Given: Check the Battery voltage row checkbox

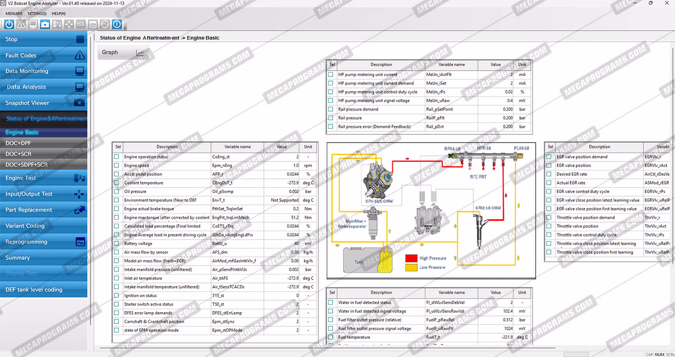Looking at the screenshot, I should [117, 243].
